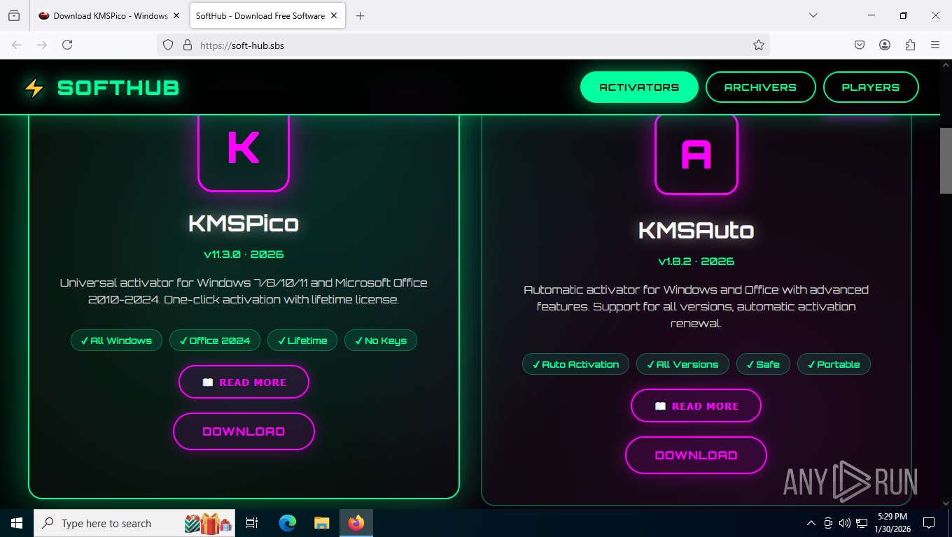952x537 pixels.
Task: Open the notification center icon
Action: pos(929,523)
